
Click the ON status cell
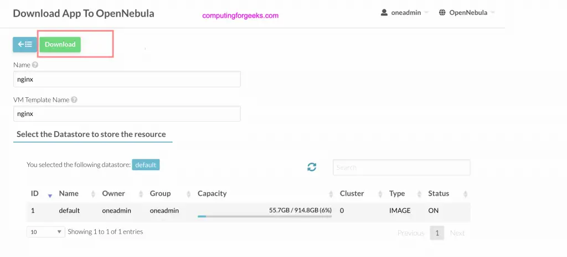click(433, 211)
